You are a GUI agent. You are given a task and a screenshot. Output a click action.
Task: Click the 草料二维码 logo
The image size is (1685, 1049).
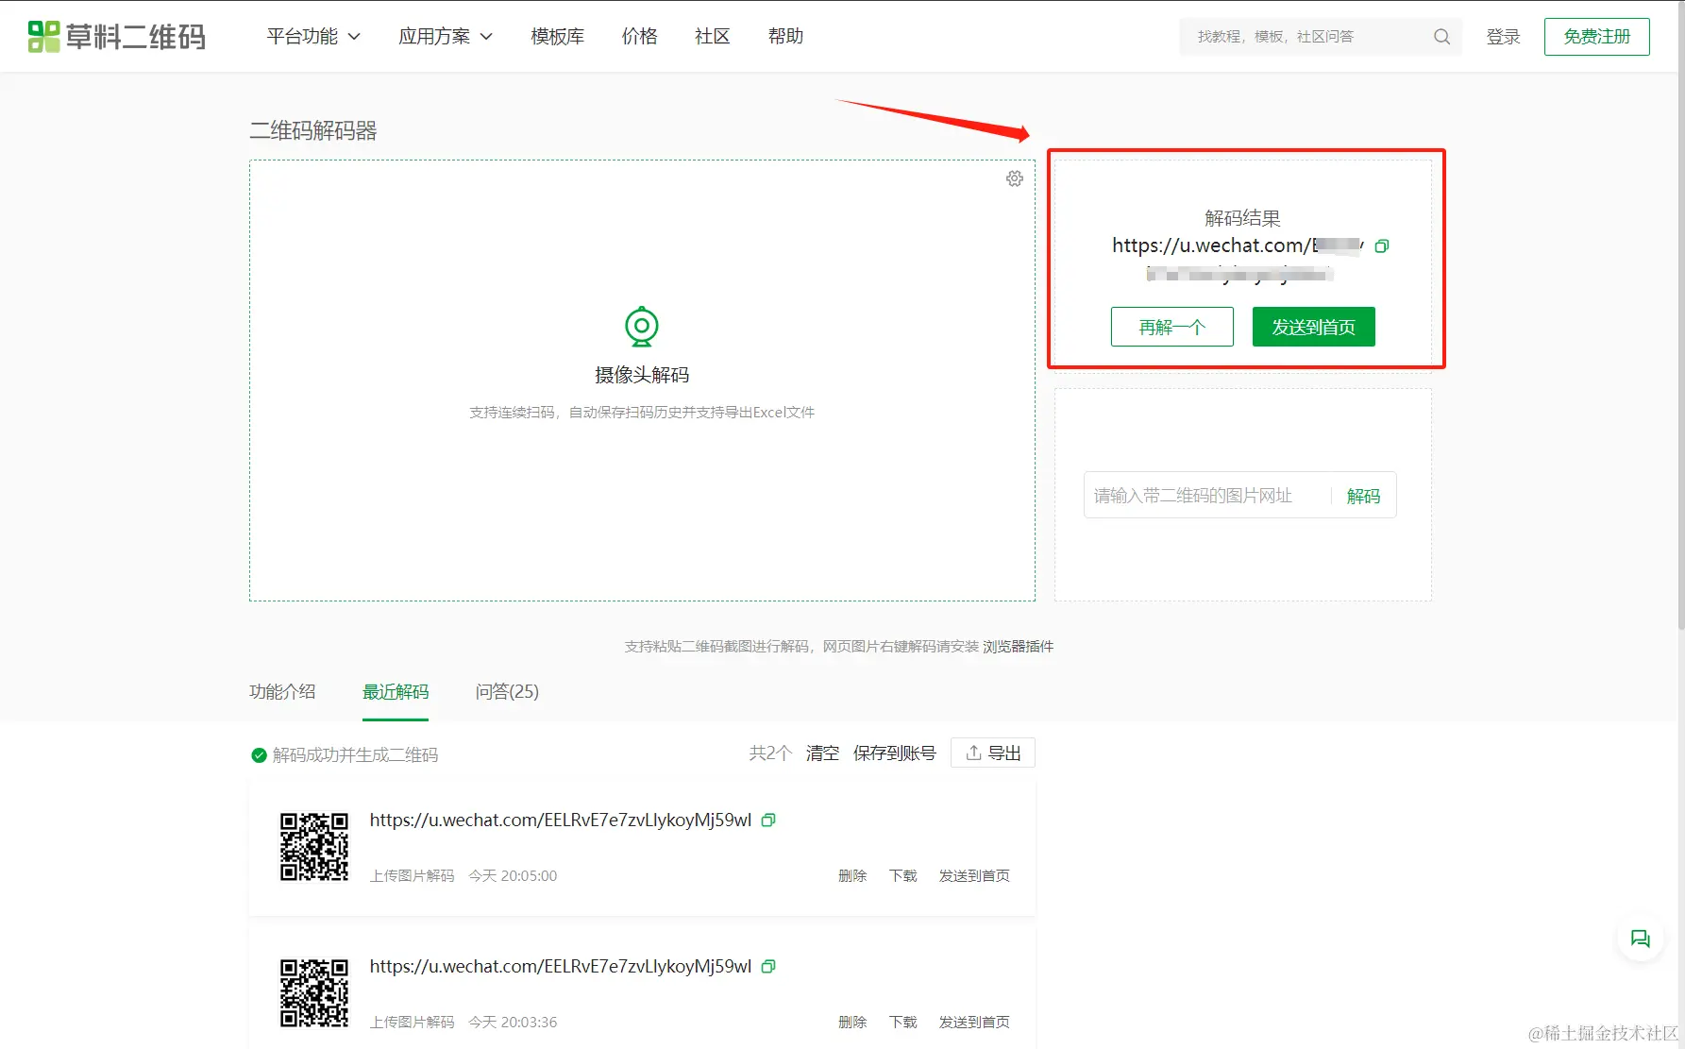(115, 36)
